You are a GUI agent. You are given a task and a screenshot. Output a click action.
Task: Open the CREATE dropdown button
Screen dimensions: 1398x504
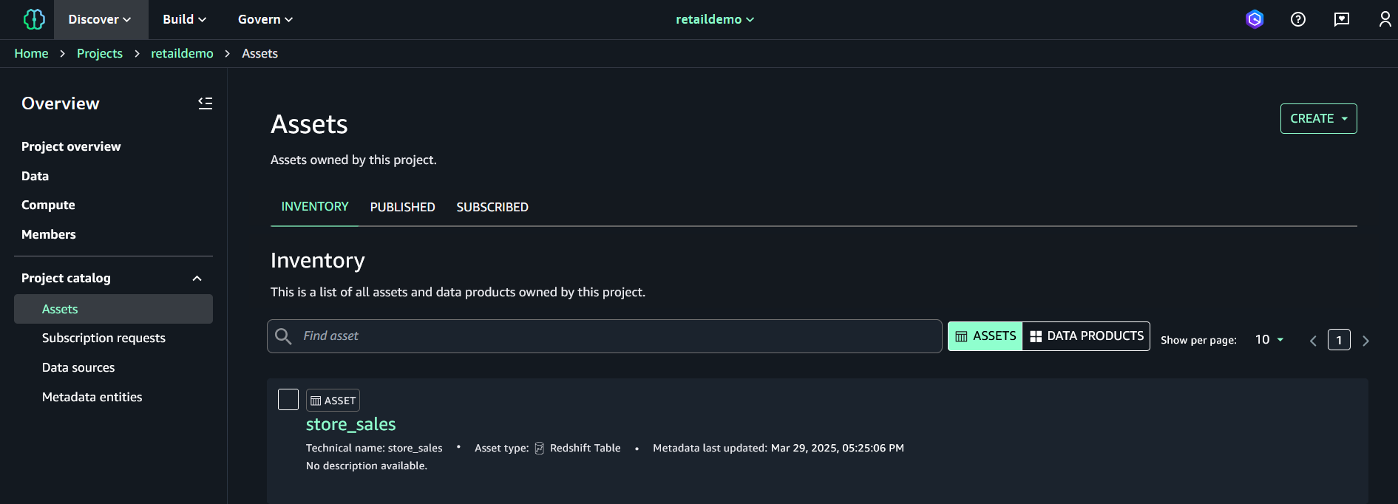(1318, 118)
